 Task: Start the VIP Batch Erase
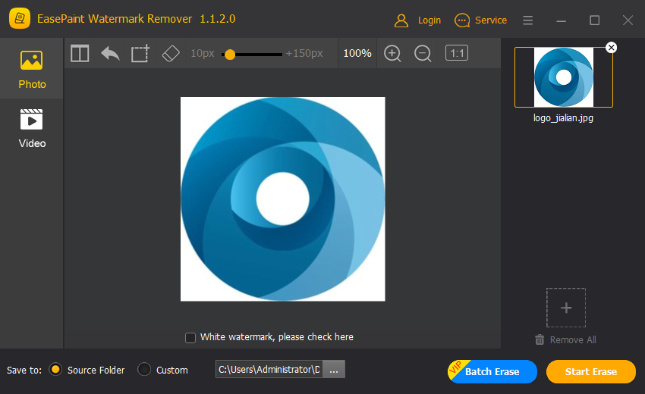click(x=492, y=371)
